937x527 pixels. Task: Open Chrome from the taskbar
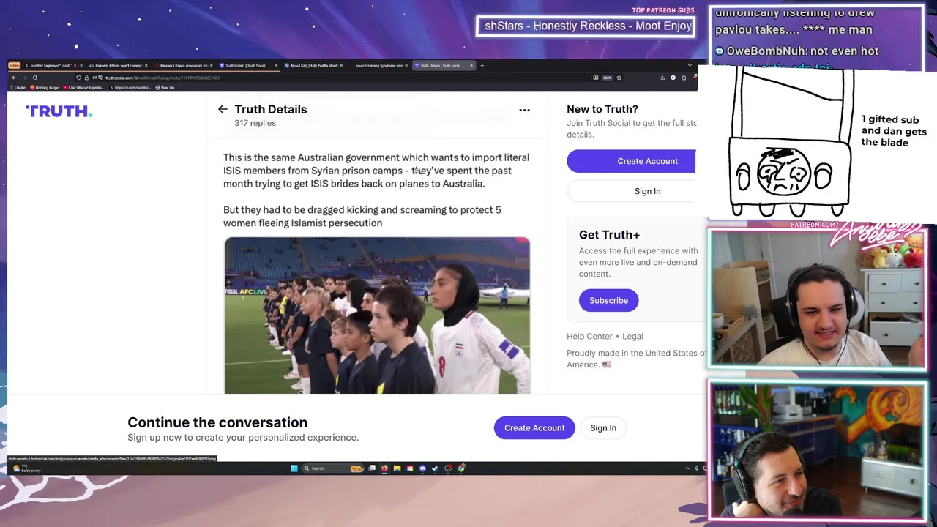[x=461, y=468]
